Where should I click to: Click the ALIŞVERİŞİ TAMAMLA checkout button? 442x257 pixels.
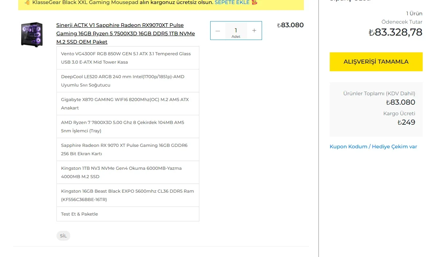pos(376,62)
